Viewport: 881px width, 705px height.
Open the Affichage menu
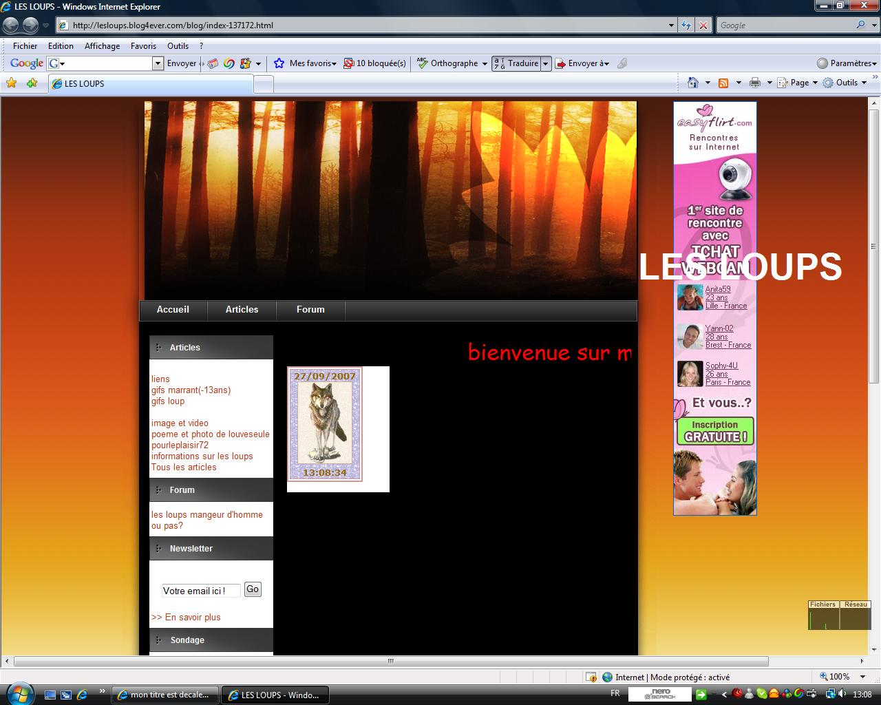click(102, 46)
